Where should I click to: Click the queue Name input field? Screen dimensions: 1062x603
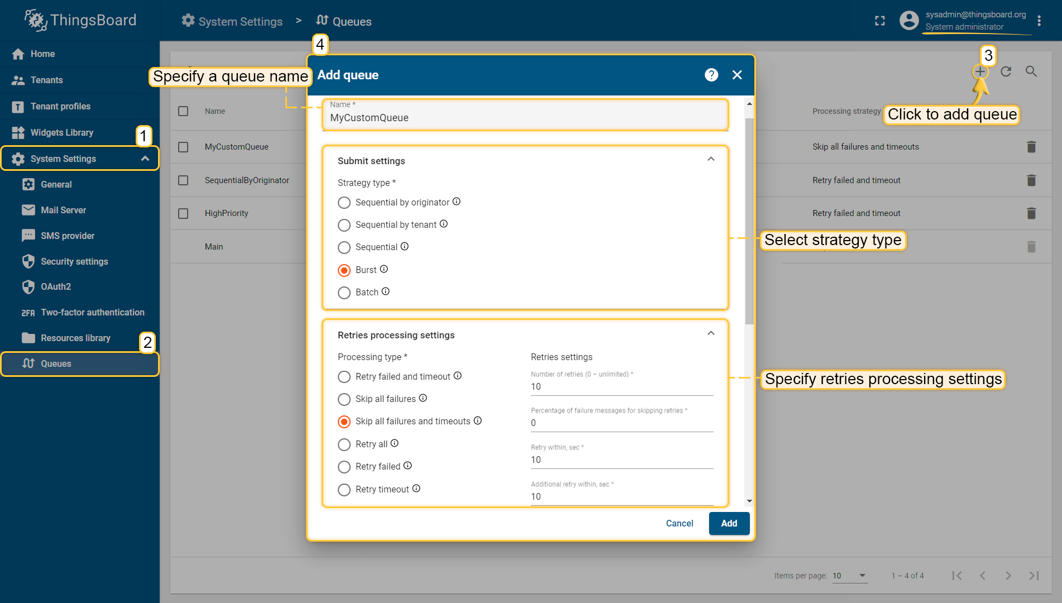click(525, 114)
